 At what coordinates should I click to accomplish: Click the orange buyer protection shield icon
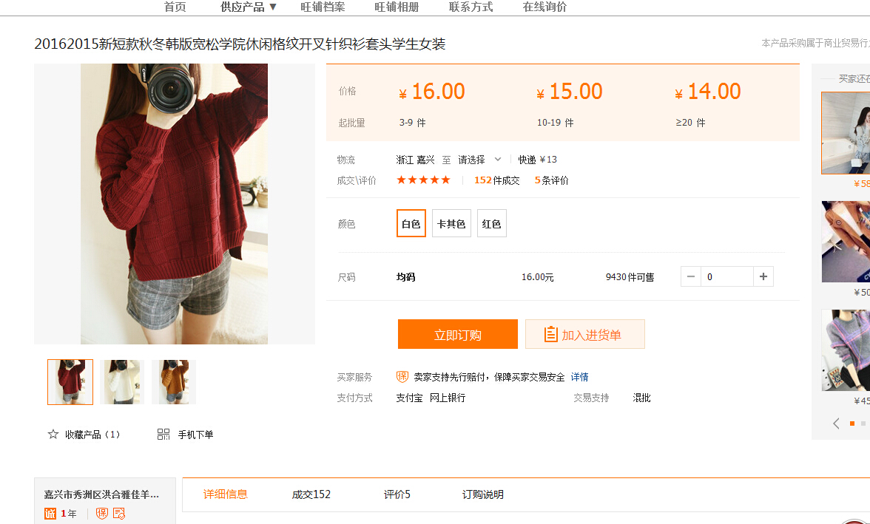point(402,377)
